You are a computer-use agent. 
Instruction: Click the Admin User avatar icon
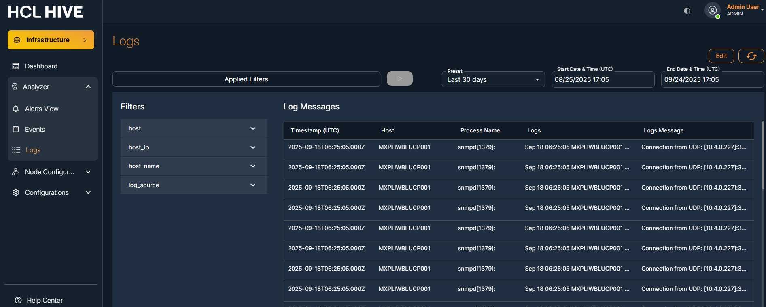(712, 10)
